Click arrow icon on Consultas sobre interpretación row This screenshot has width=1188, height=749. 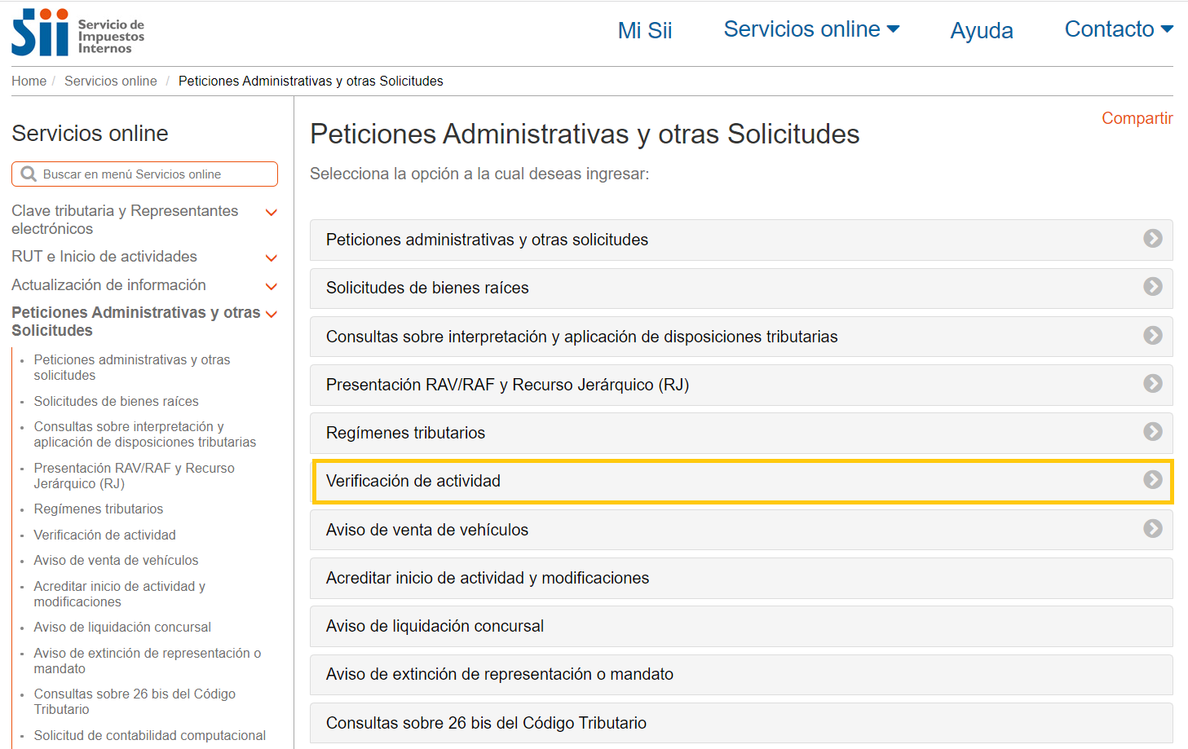click(x=1152, y=335)
